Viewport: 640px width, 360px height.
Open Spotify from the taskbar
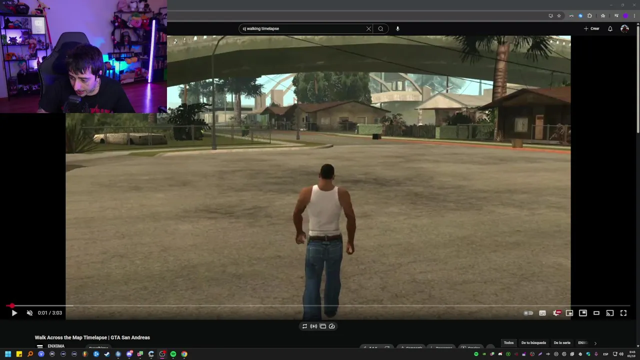pos(173,354)
